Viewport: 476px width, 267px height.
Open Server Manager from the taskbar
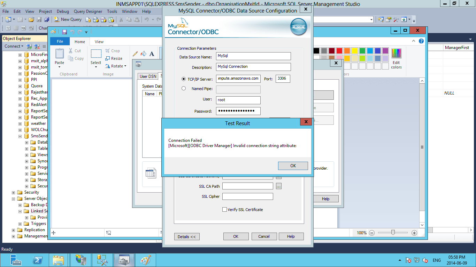[16, 260]
